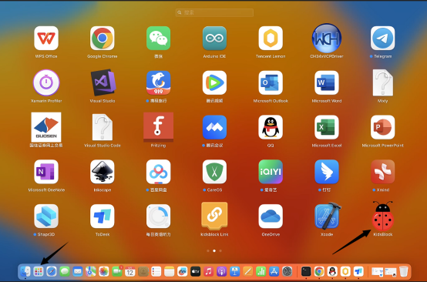Launch Baidu Netdisk cloud icon
Screen dimensions: 427x282
[158, 172]
